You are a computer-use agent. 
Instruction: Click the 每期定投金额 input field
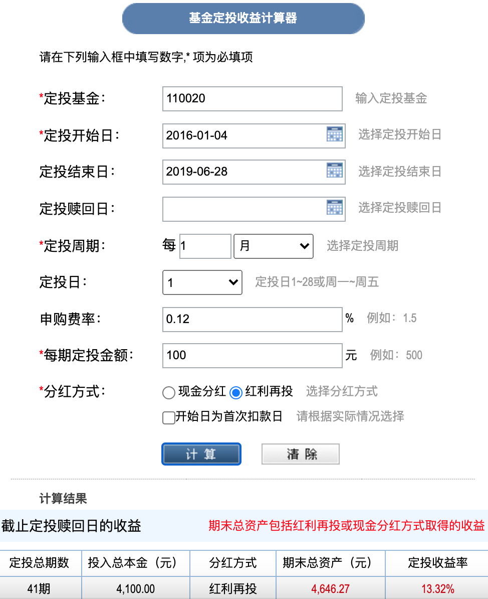[252, 356]
